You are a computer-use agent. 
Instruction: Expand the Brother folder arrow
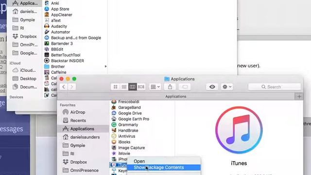pyautogui.click(x=106, y=67)
